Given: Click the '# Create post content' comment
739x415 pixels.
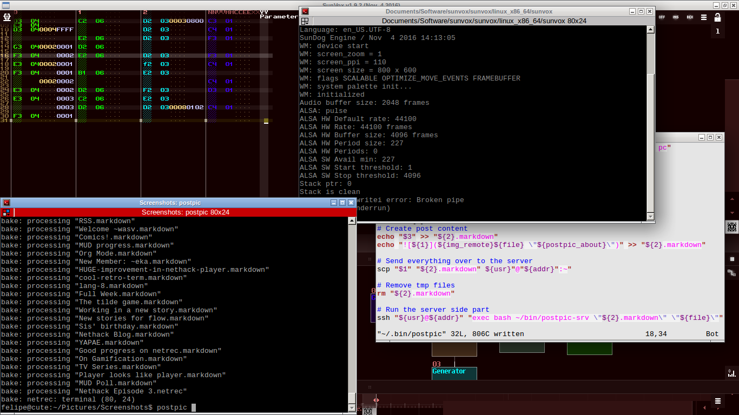Looking at the screenshot, I should pos(423,229).
